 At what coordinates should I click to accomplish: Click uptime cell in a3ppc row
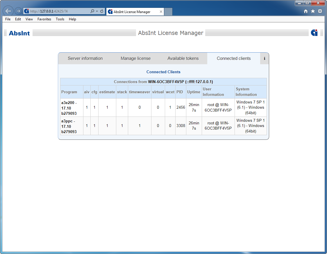tap(194, 126)
